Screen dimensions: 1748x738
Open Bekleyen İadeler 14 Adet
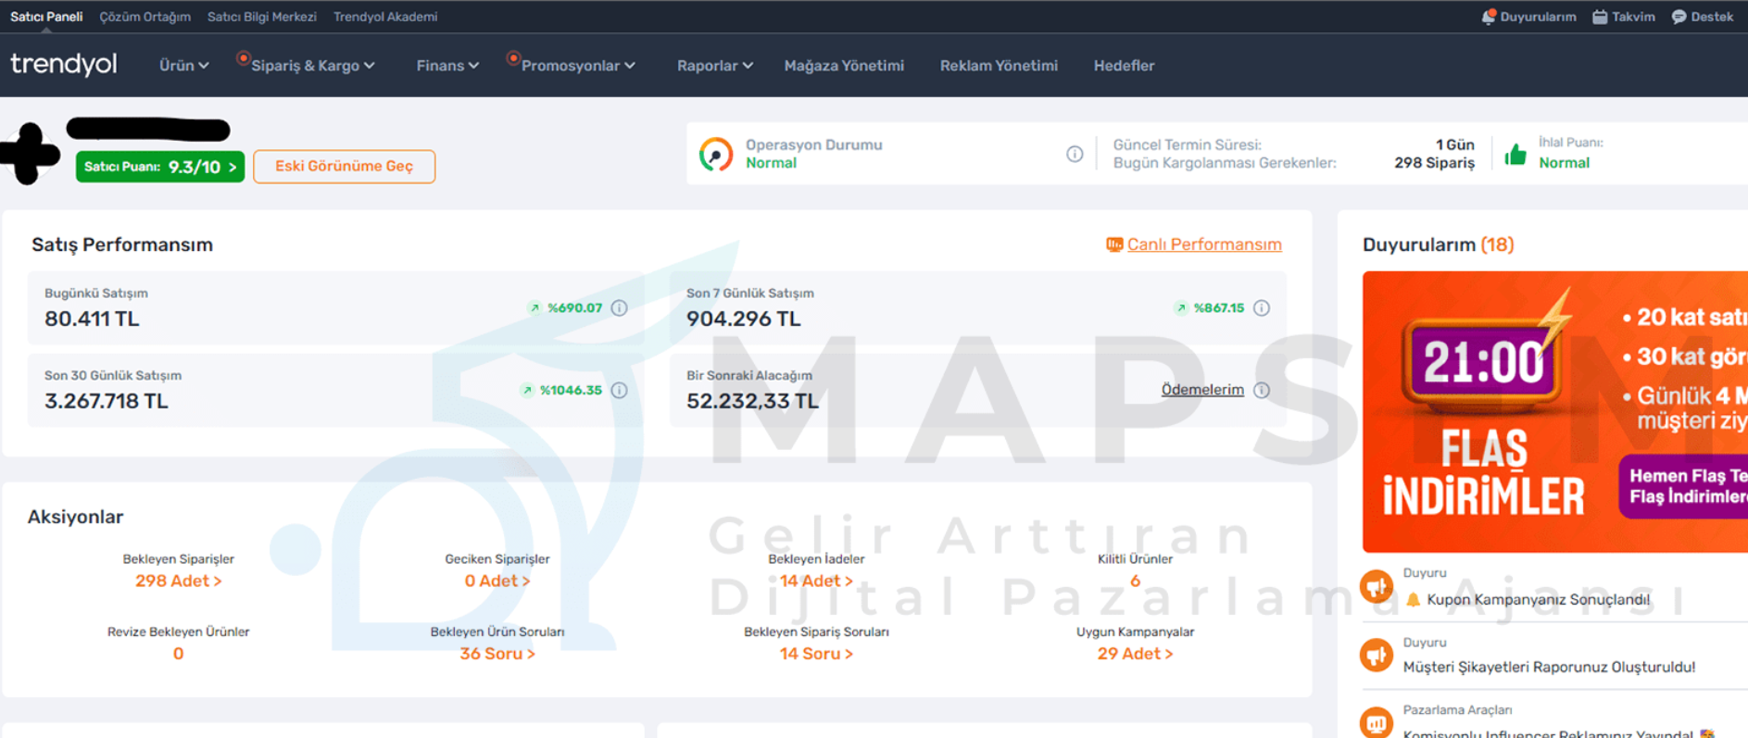click(x=816, y=581)
